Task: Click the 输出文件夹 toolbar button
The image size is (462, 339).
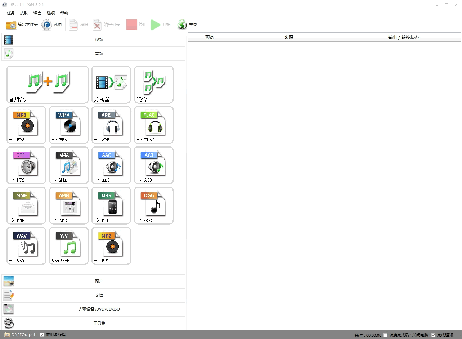Action: 22,24
